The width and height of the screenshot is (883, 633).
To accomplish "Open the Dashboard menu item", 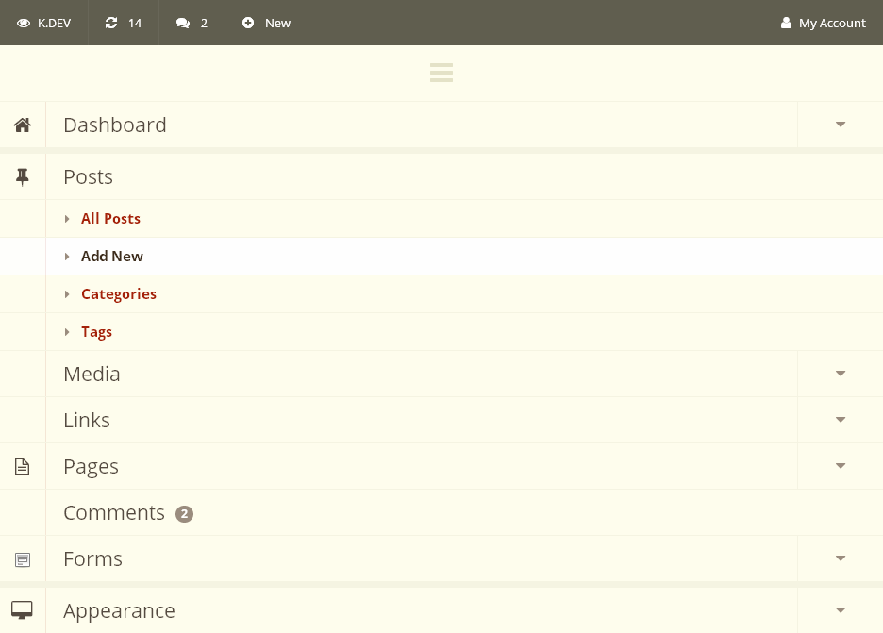I will point(115,125).
